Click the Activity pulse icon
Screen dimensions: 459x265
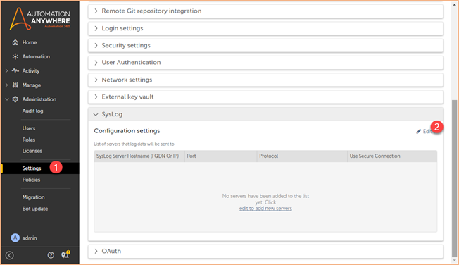(15, 70)
